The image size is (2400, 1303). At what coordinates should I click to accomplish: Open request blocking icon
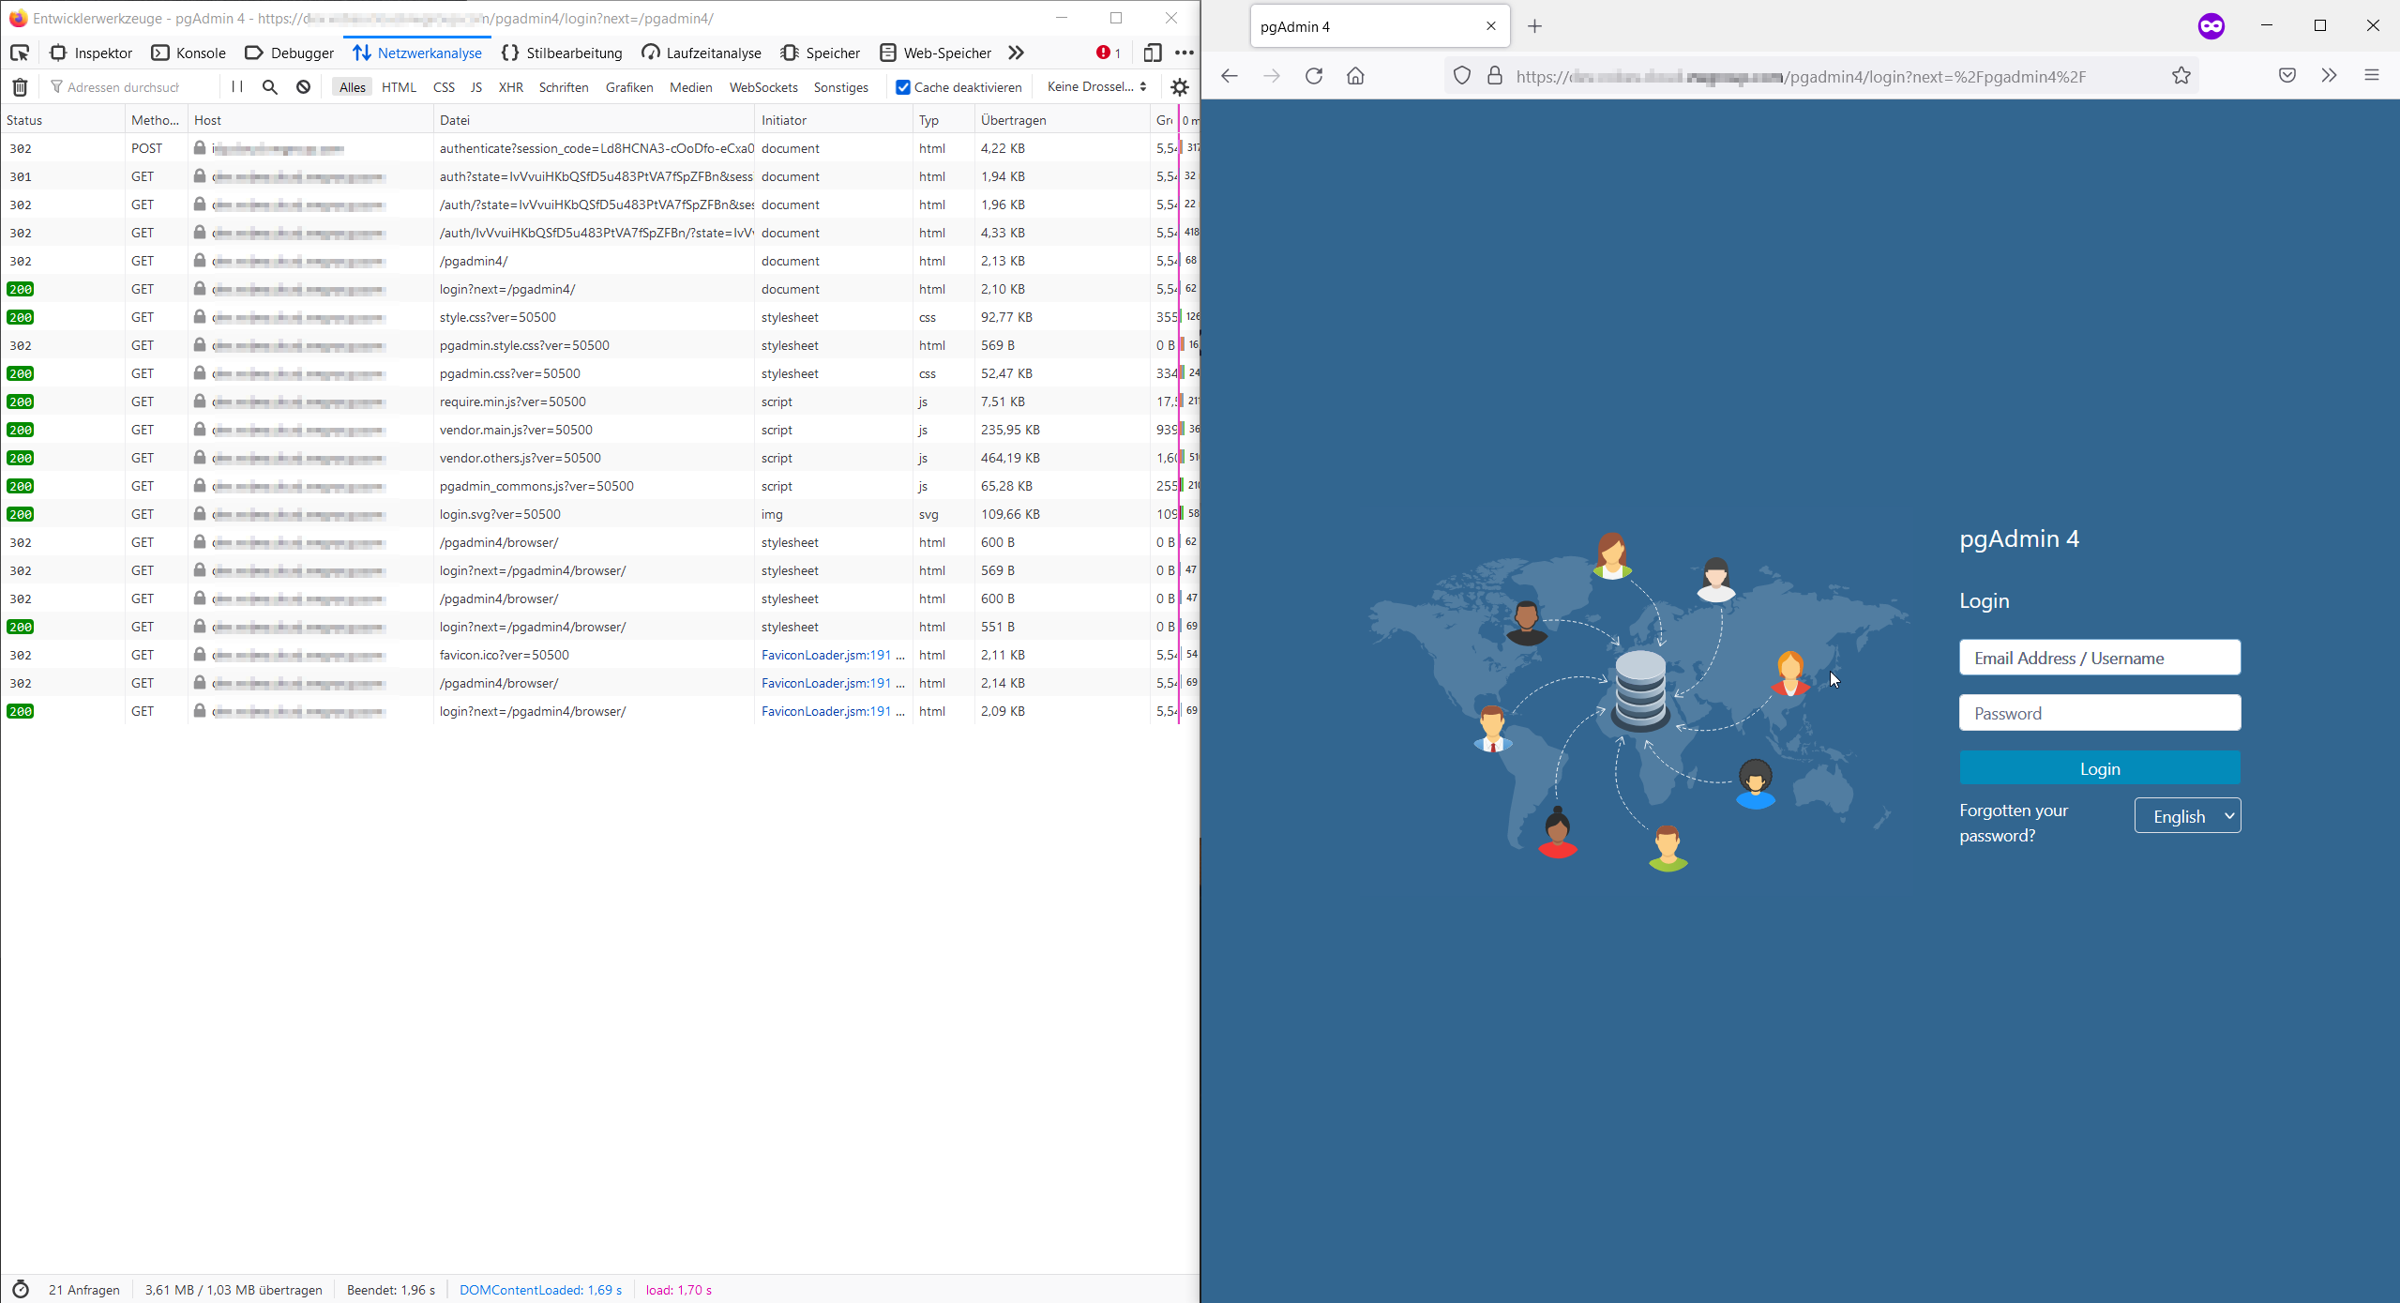303,87
